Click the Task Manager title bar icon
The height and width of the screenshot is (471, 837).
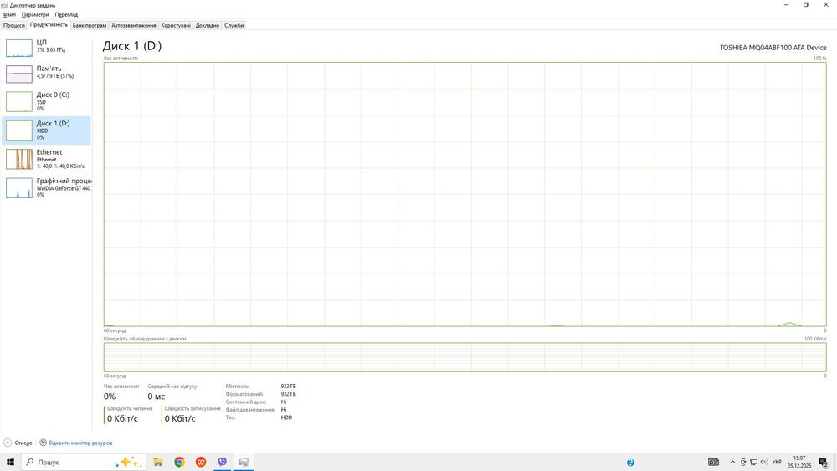pos(4,5)
